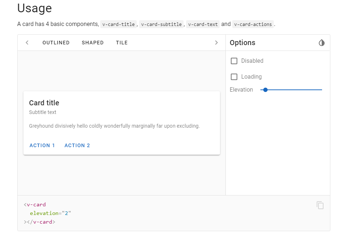The image size is (352, 233).
Task: Click the Elevation slider handle
Action: (265, 89)
